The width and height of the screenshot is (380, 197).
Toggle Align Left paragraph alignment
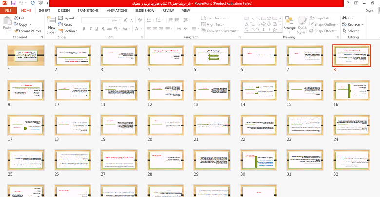(x=149, y=29)
